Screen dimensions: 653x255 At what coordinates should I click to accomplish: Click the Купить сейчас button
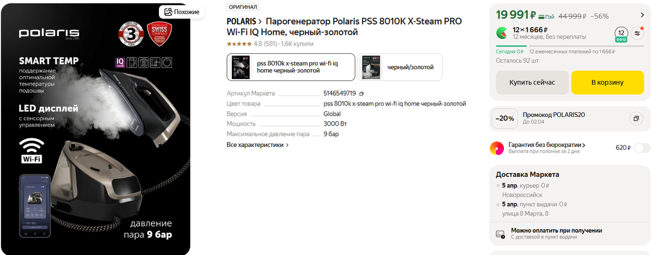532,83
